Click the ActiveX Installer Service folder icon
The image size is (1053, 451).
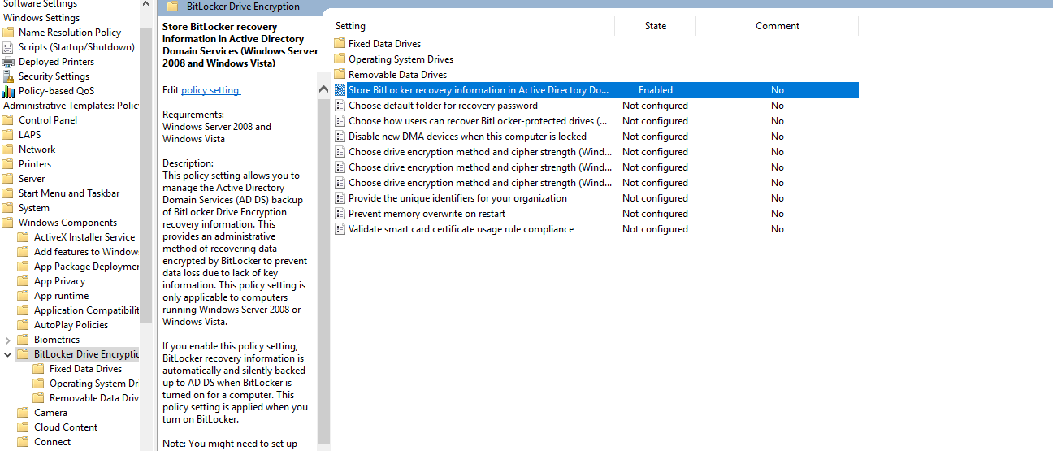pos(24,237)
